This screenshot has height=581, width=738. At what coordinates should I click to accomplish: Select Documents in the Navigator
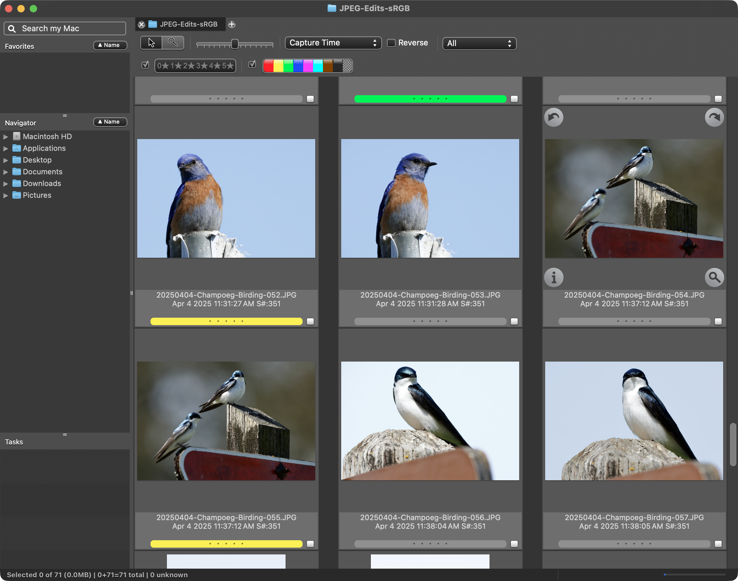pyautogui.click(x=43, y=172)
